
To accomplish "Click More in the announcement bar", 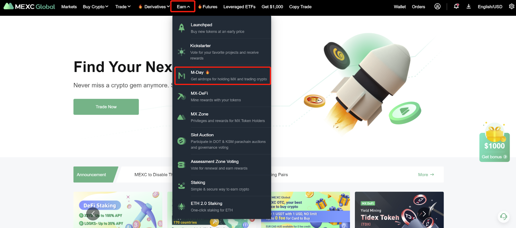I will point(426,175).
